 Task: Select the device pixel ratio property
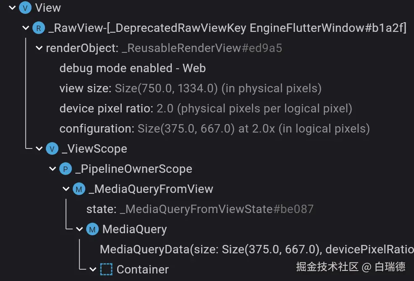[x=206, y=109]
